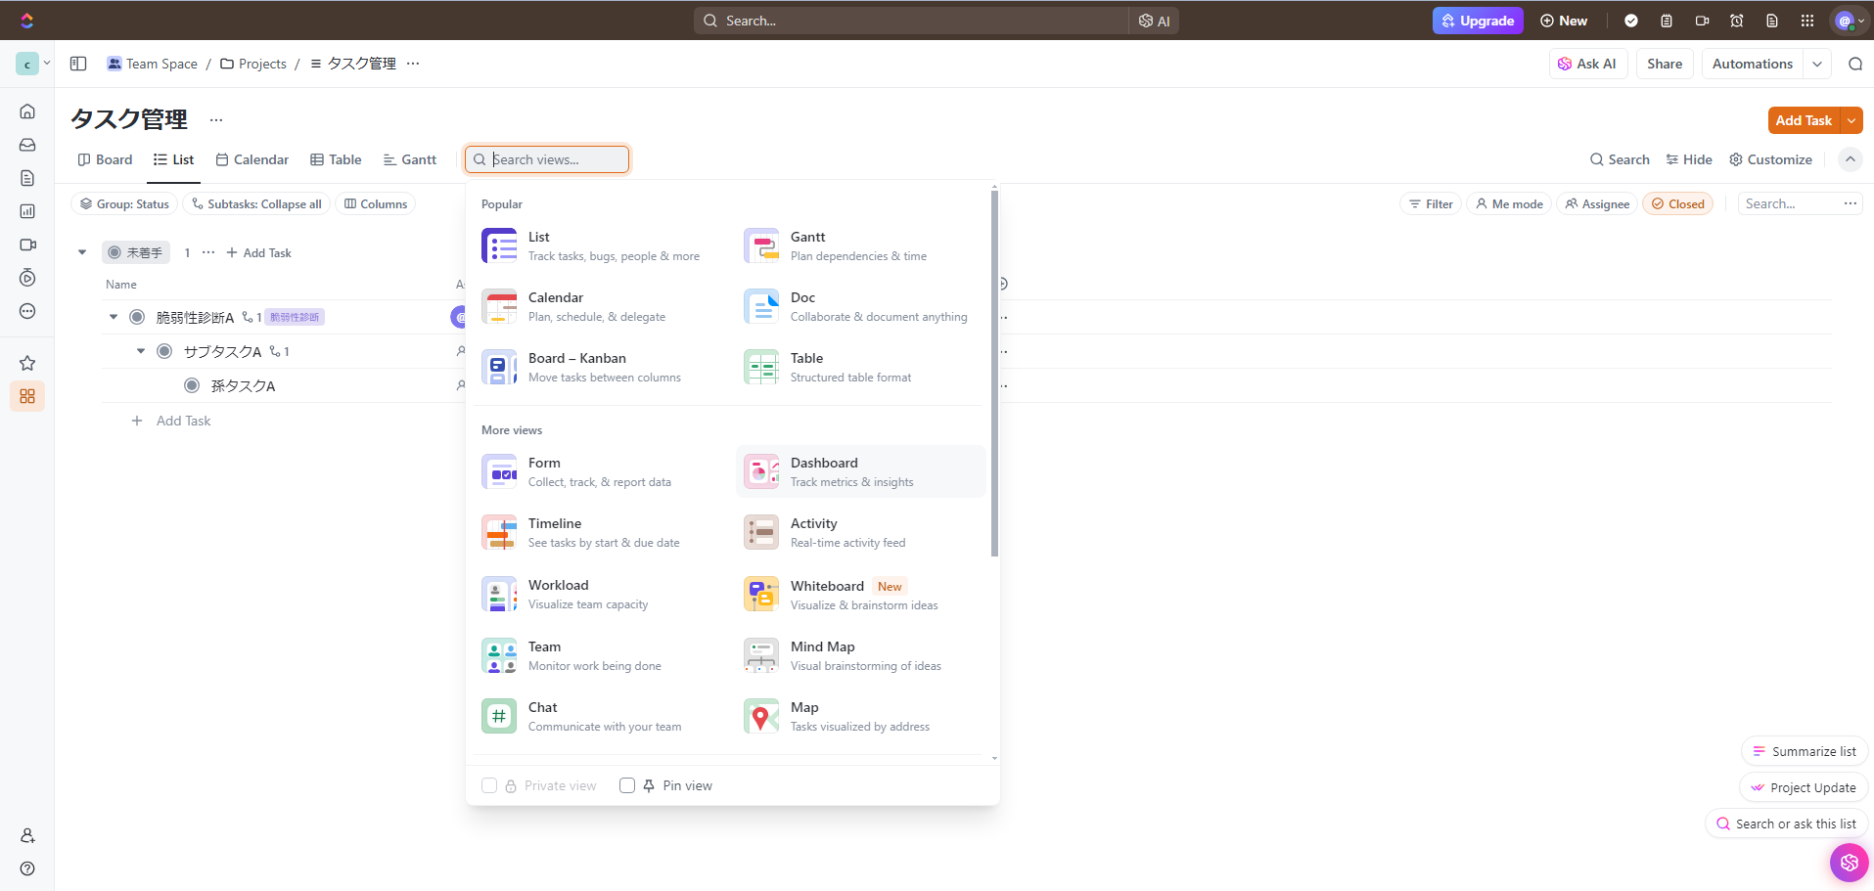Choose the Calendar view option in popup

599,307
